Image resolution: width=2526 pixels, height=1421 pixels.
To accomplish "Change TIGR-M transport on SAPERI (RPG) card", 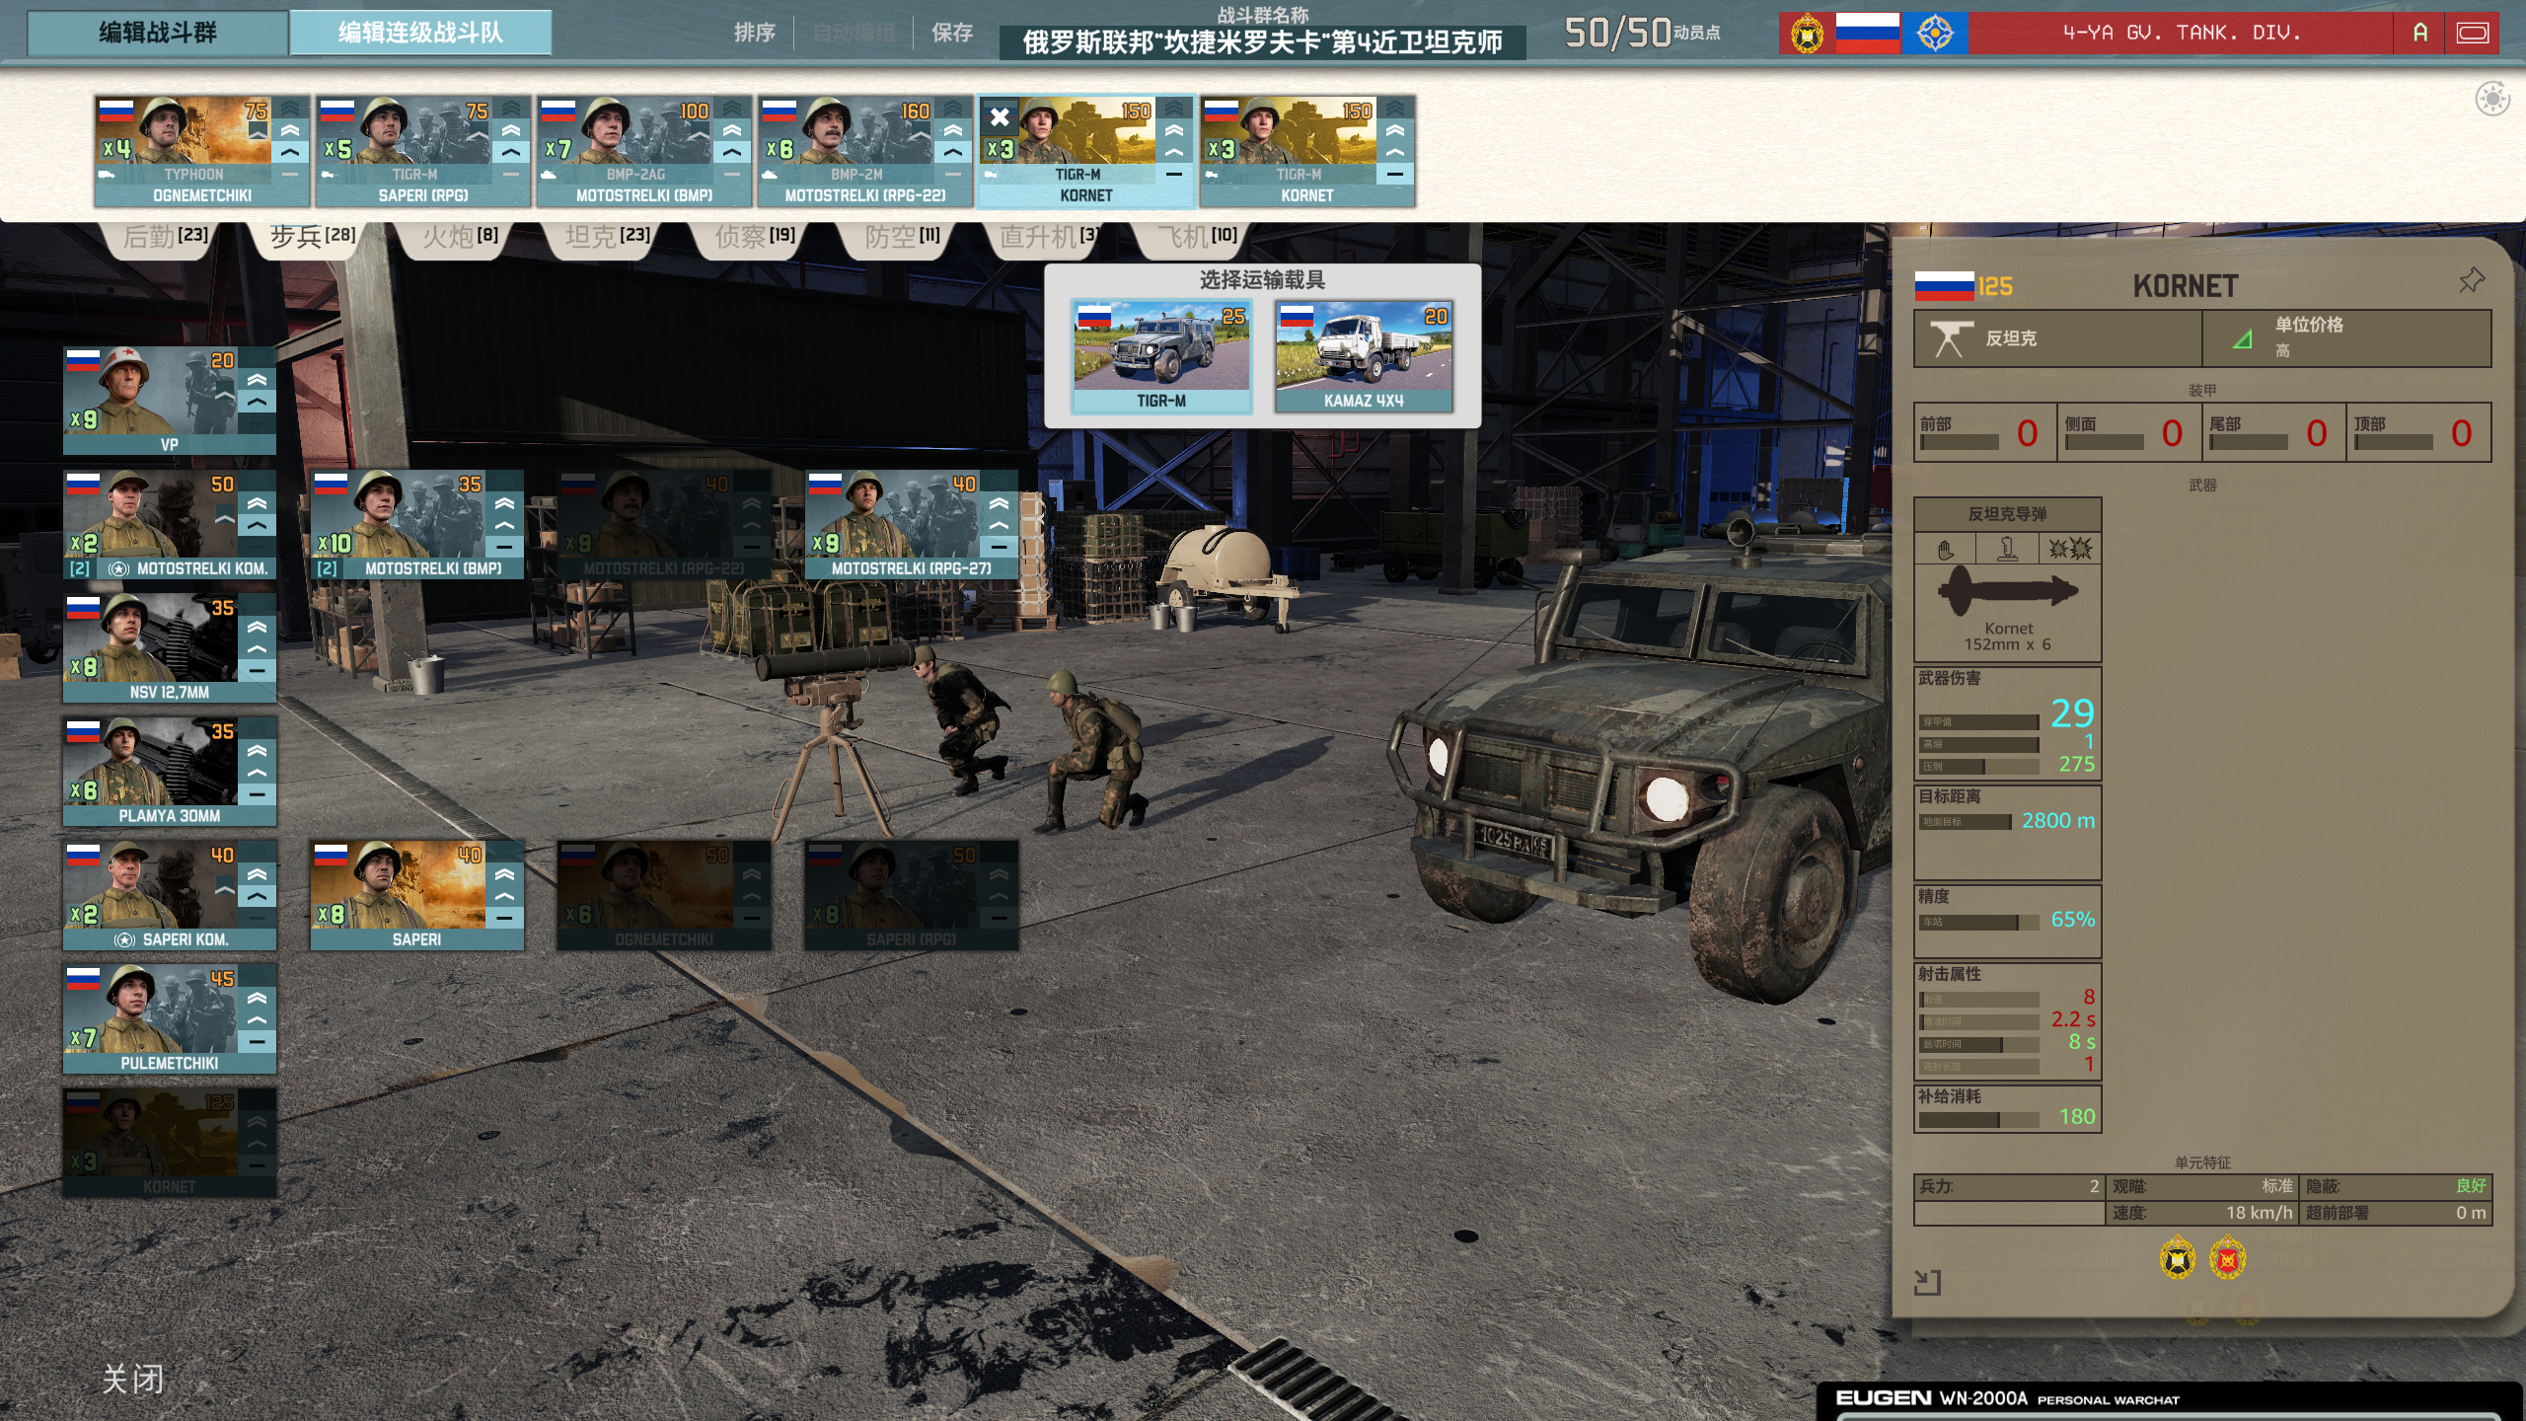I will 414,175.
